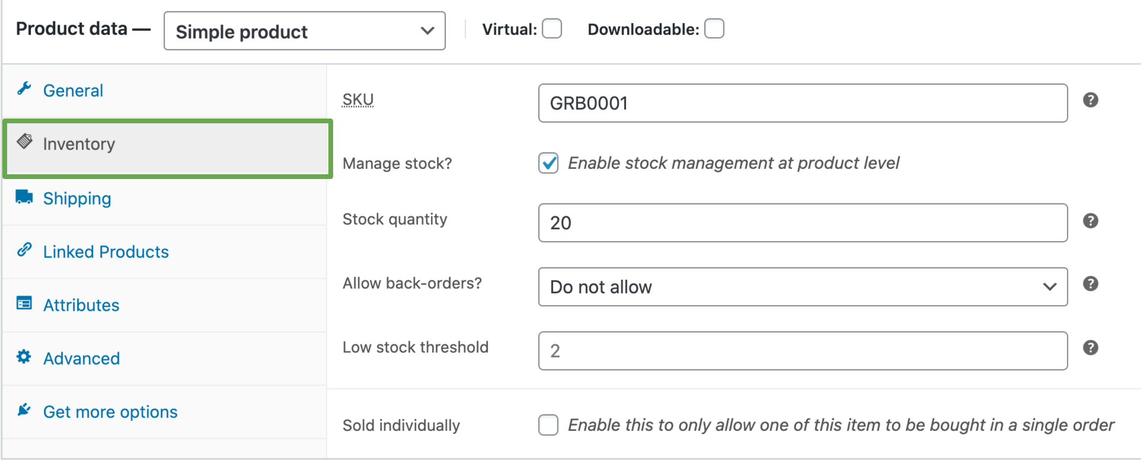Open the Simple product type dropdown
Viewport: 1141px width, 460px height.
(x=305, y=31)
